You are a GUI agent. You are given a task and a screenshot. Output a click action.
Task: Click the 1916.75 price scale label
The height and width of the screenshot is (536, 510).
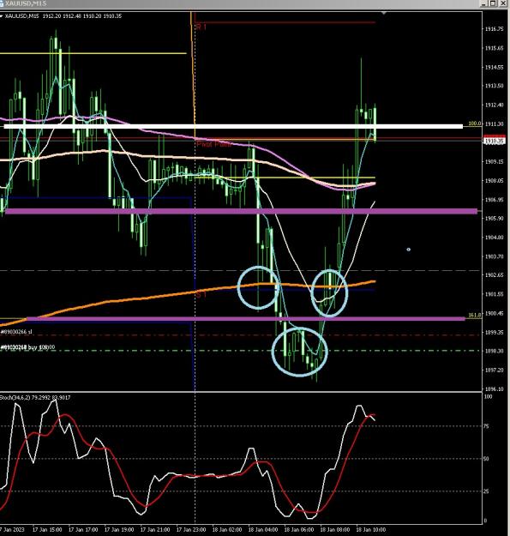(x=495, y=29)
